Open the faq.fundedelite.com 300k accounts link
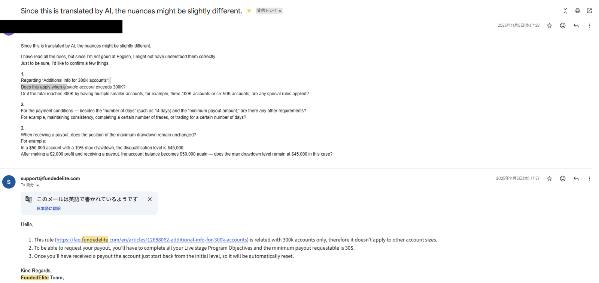 [x=152, y=240]
